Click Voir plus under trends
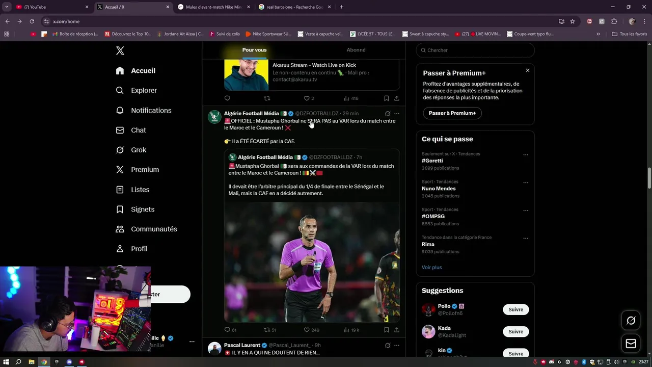 tap(432, 267)
